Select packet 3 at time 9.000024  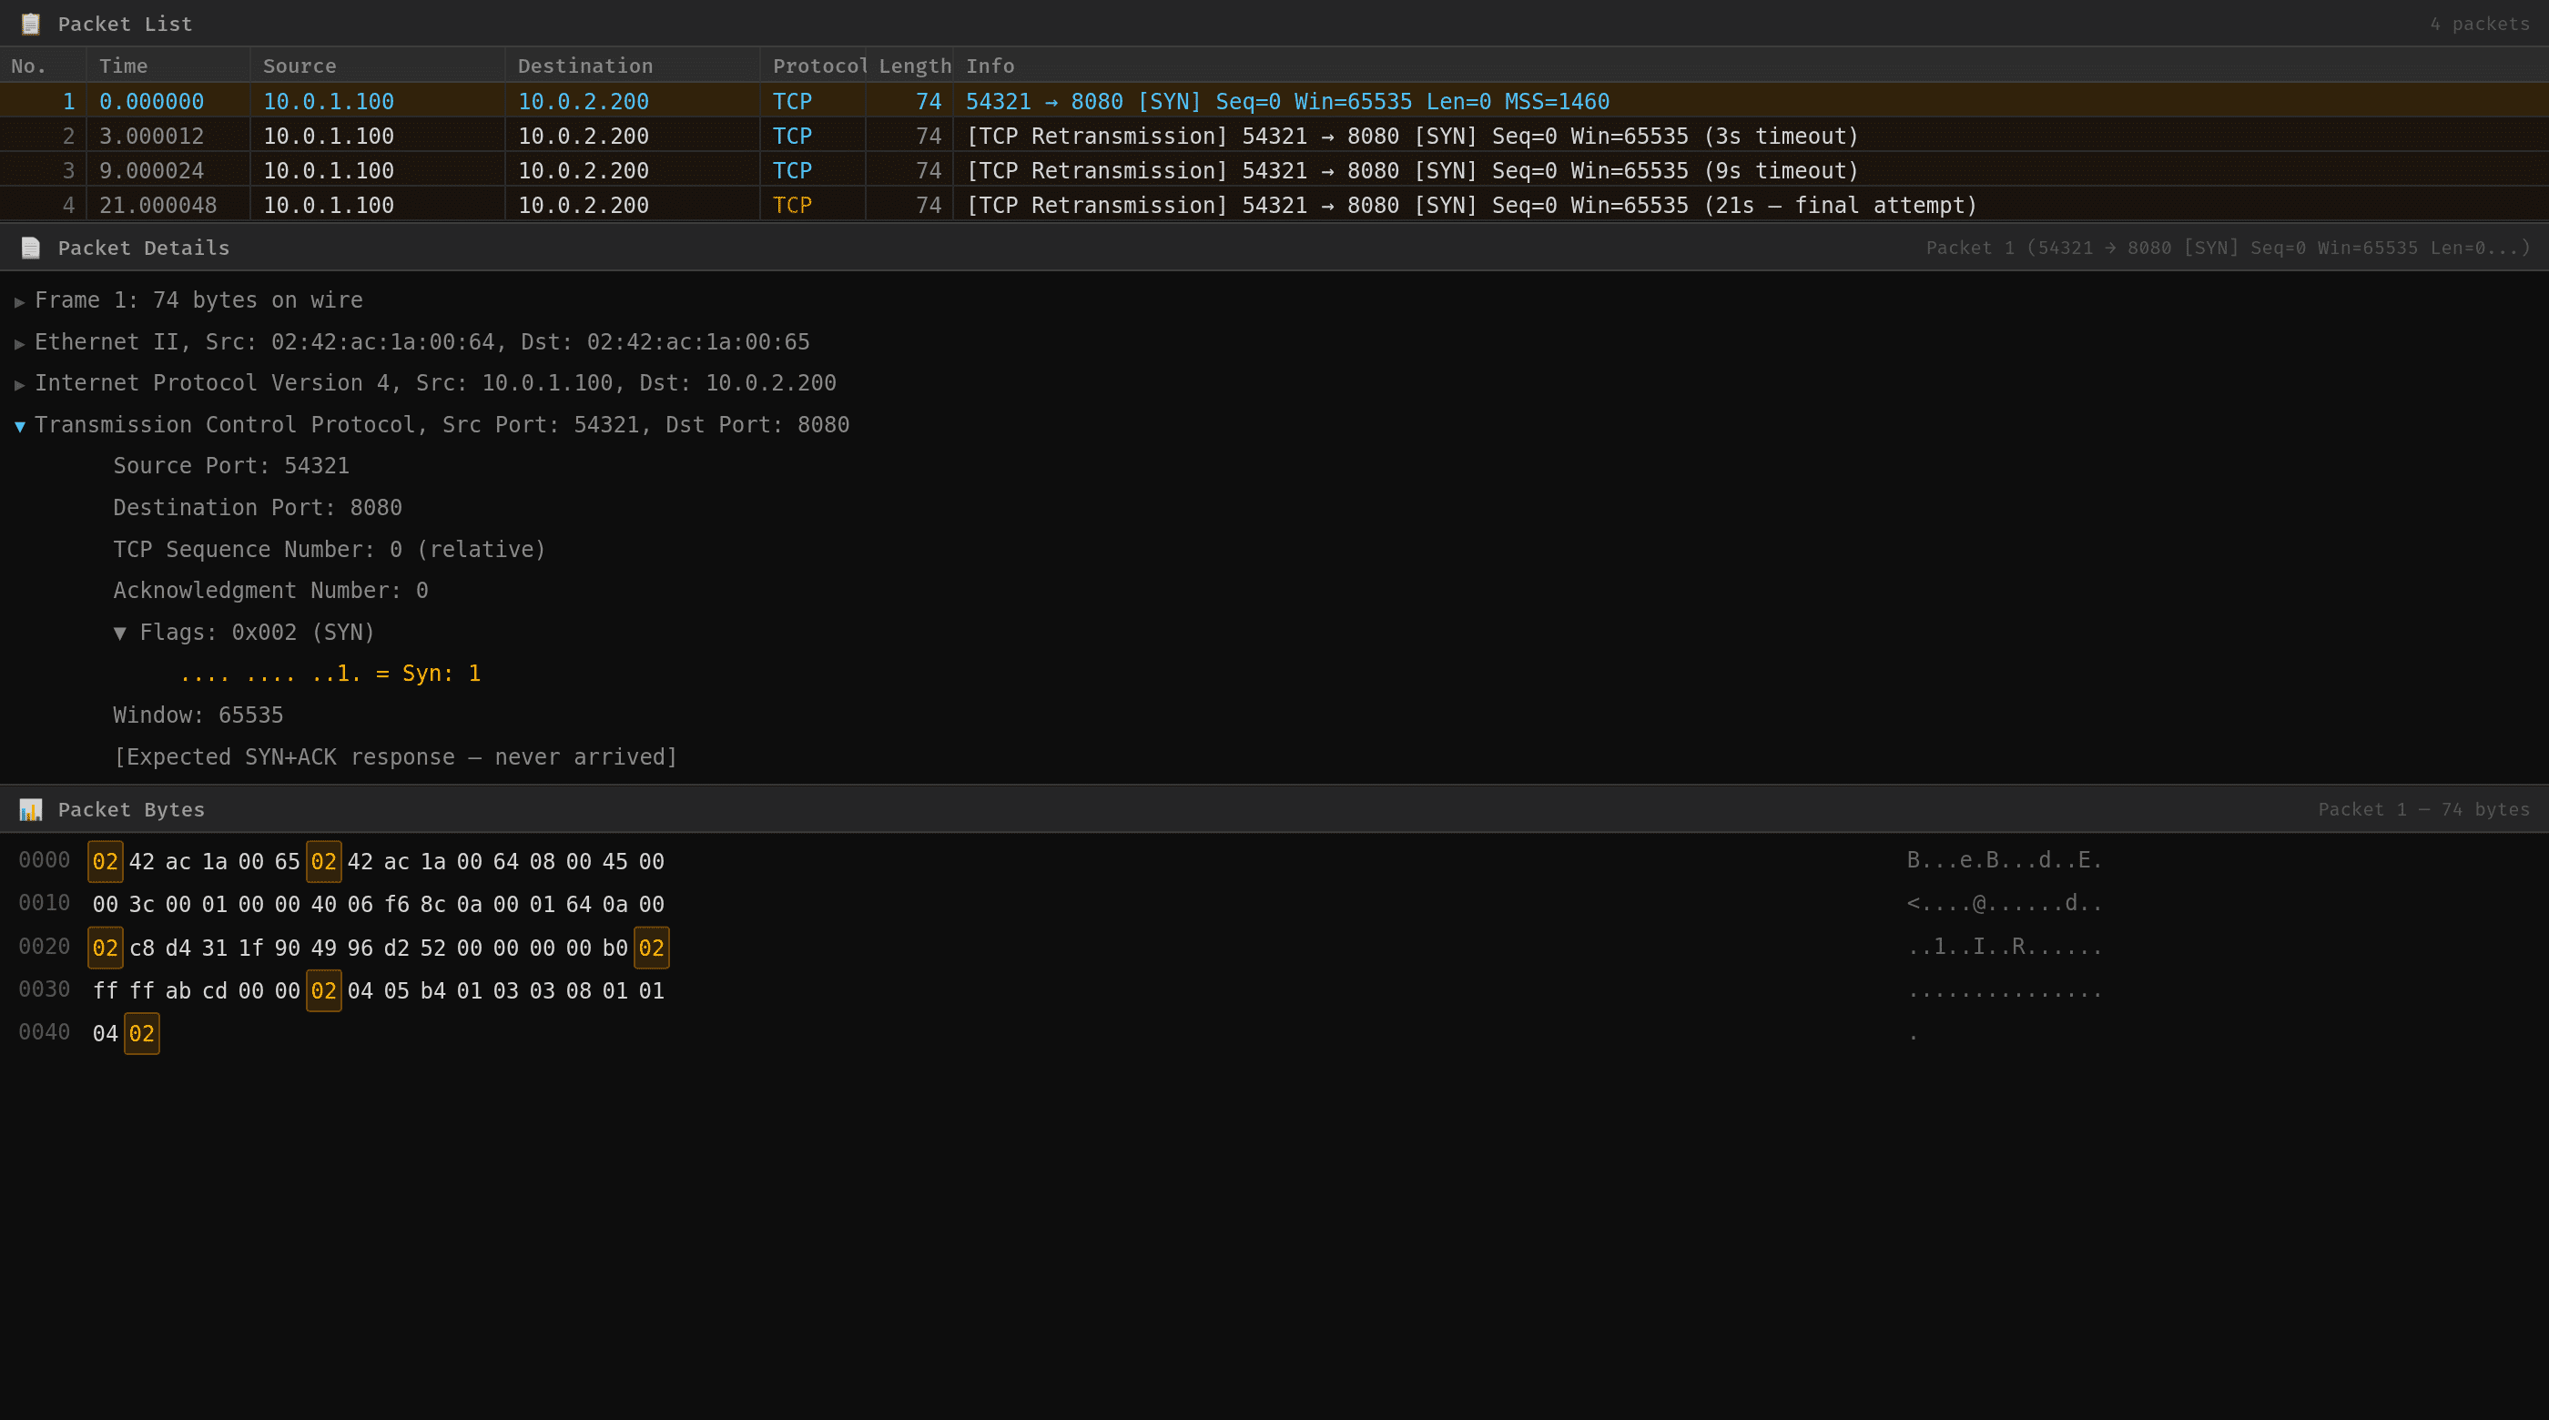click(x=1274, y=170)
